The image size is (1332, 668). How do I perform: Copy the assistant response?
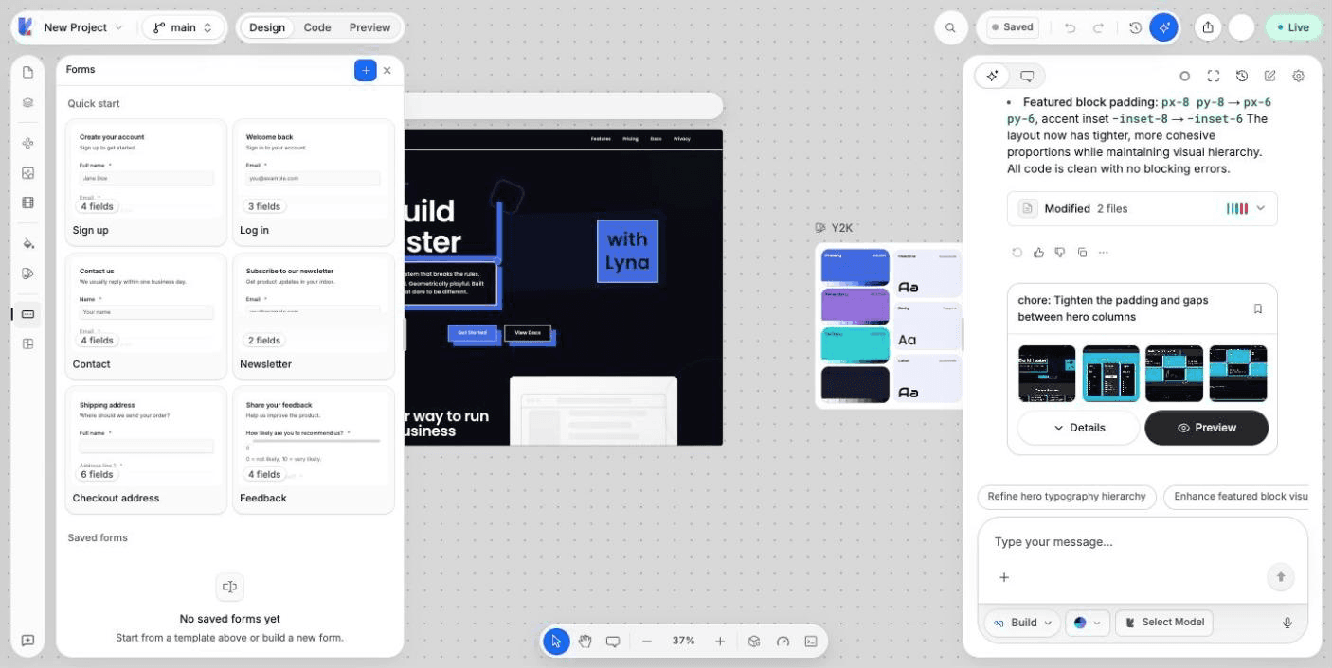pyautogui.click(x=1082, y=253)
